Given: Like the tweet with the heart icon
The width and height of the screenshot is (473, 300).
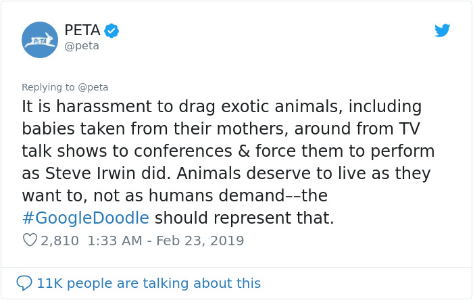Looking at the screenshot, I should 30,241.
